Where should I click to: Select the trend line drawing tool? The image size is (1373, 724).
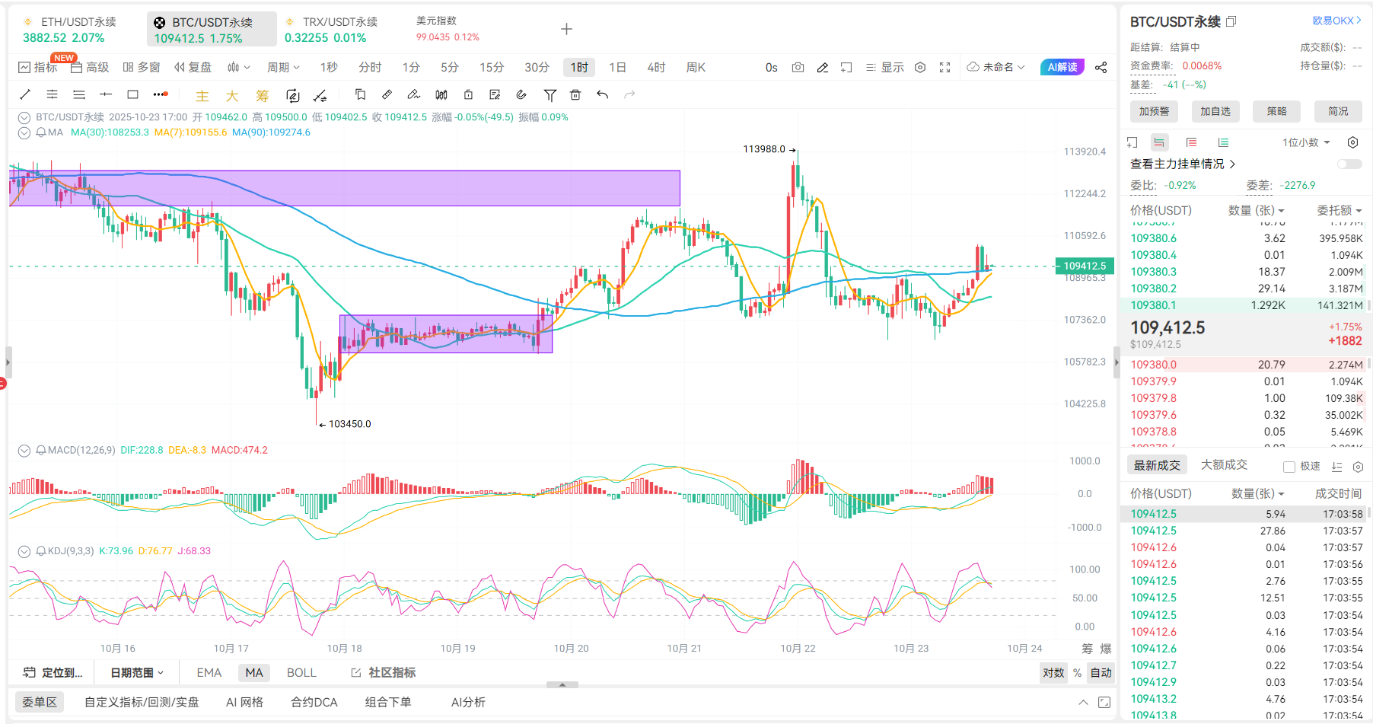(x=25, y=94)
